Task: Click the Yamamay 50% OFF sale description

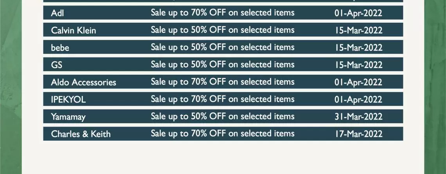Action: click(223, 117)
